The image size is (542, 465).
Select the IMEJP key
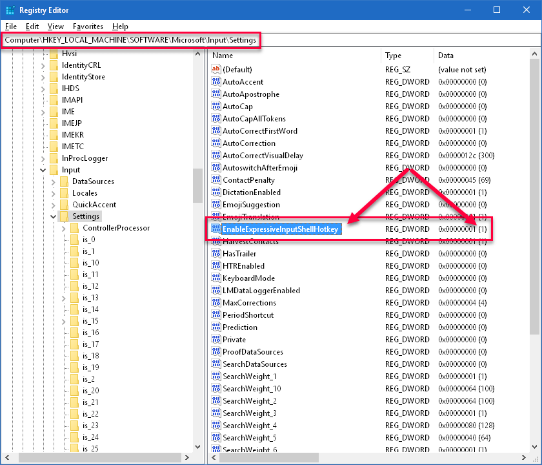[72, 123]
